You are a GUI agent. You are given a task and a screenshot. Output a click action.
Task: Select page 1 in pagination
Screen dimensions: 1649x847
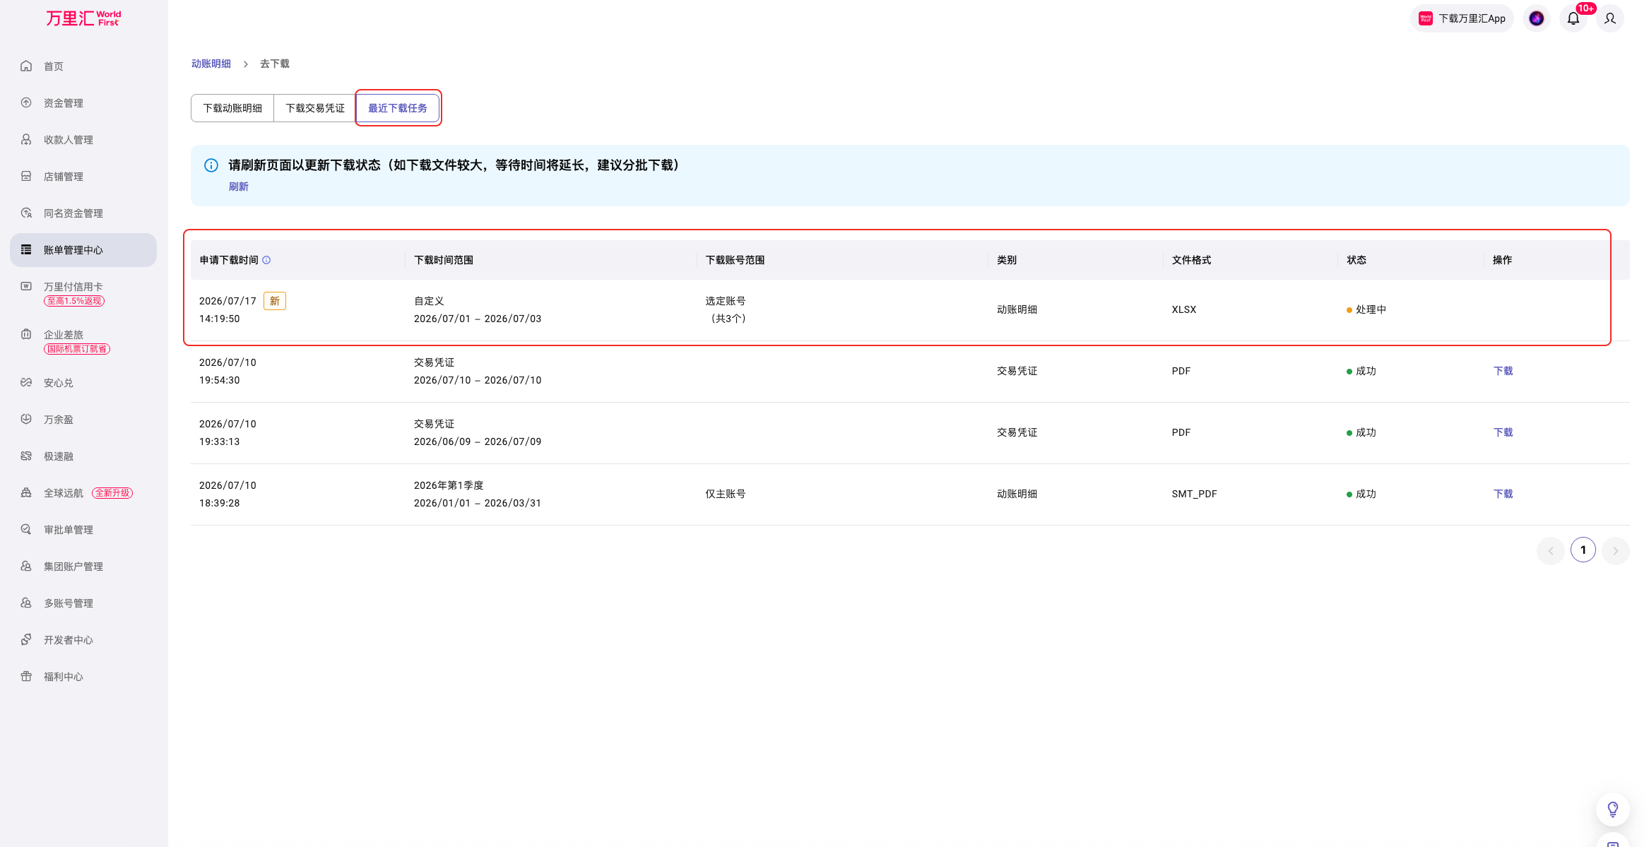point(1583,550)
